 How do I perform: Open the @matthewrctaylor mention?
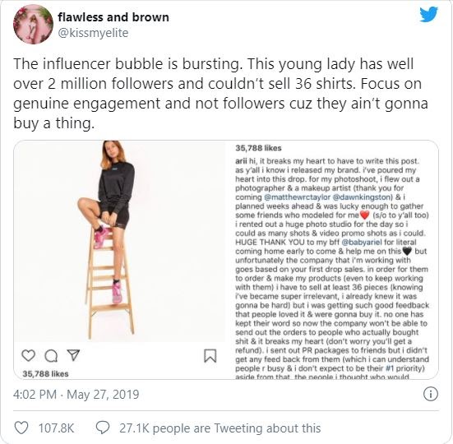tap(297, 197)
